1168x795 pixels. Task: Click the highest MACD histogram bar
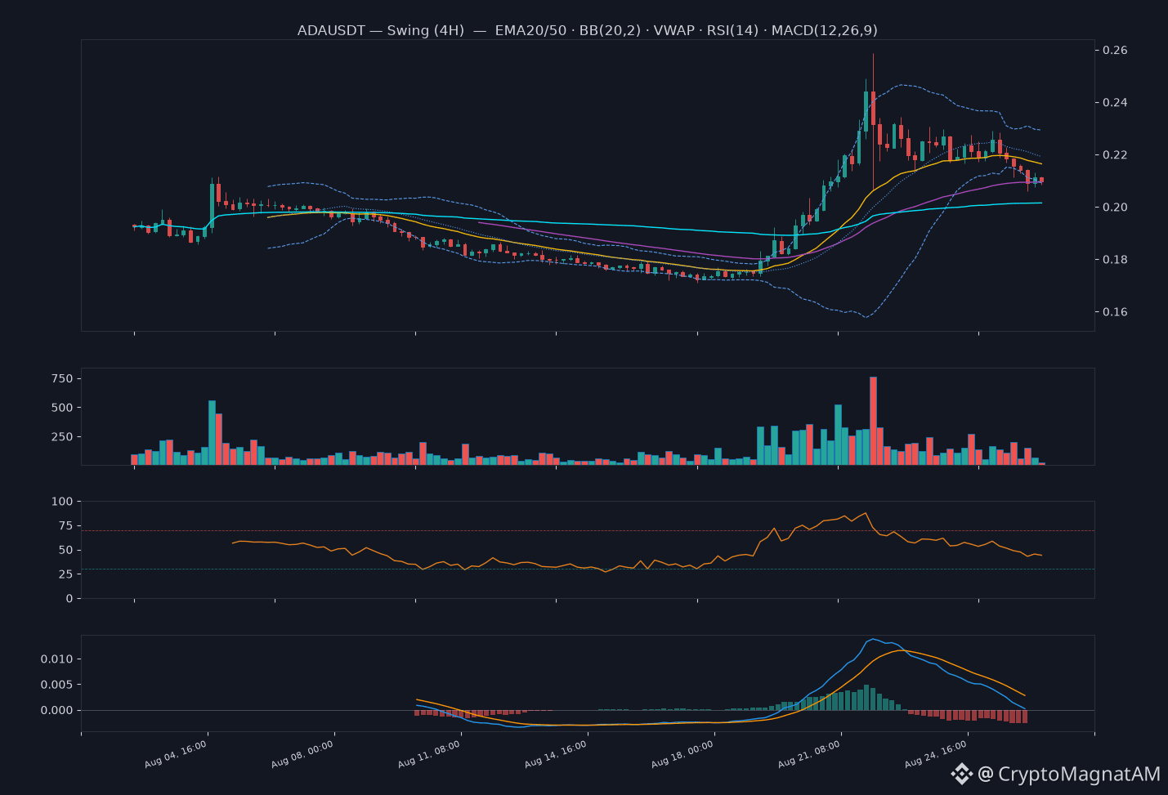[866, 698]
